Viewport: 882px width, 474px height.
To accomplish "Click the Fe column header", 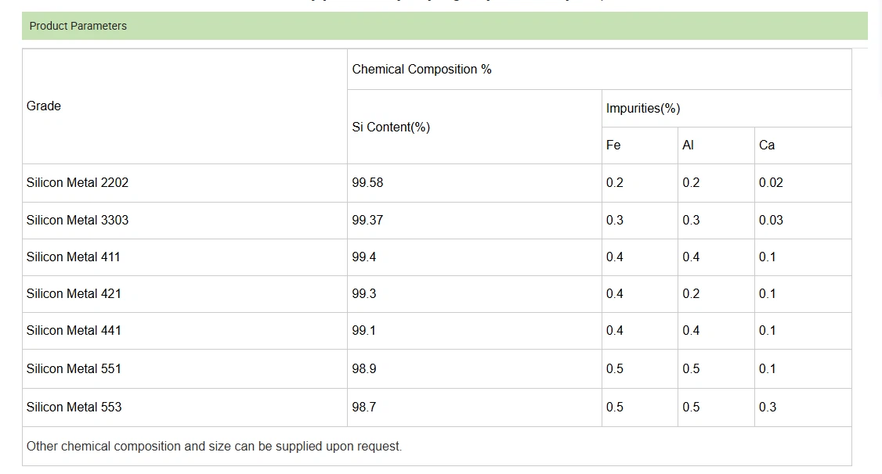I will [613, 145].
